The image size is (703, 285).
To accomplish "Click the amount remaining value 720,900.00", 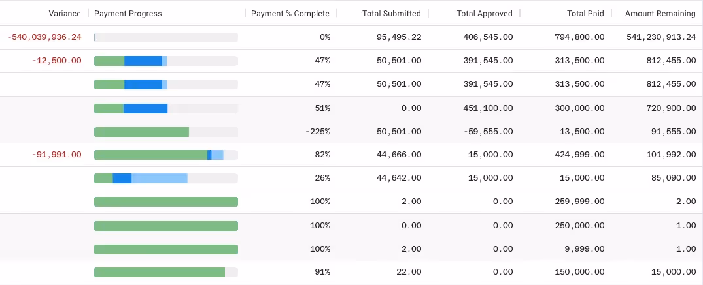I will pyautogui.click(x=671, y=108).
